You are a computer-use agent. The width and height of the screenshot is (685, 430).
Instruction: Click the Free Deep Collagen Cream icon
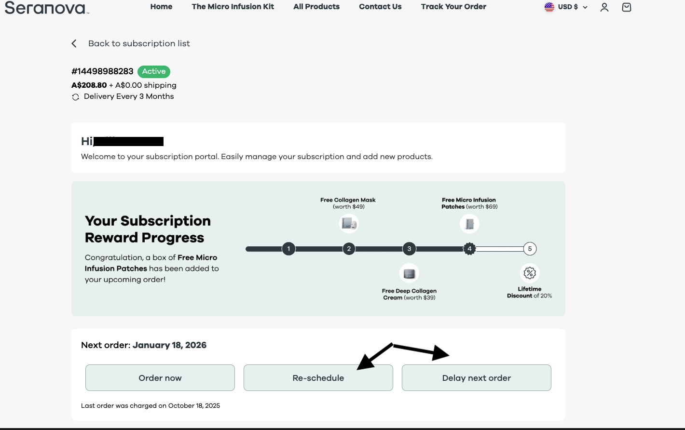click(x=409, y=273)
